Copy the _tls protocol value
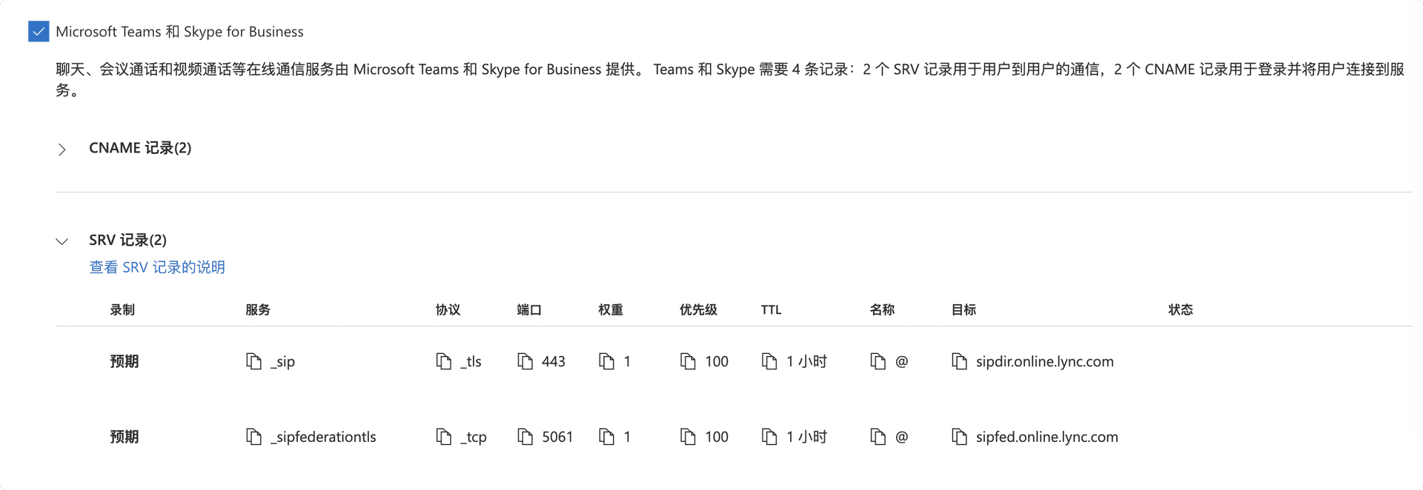Image resolution: width=1423 pixels, height=490 pixels. pyautogui.click(x=444, y=361)
